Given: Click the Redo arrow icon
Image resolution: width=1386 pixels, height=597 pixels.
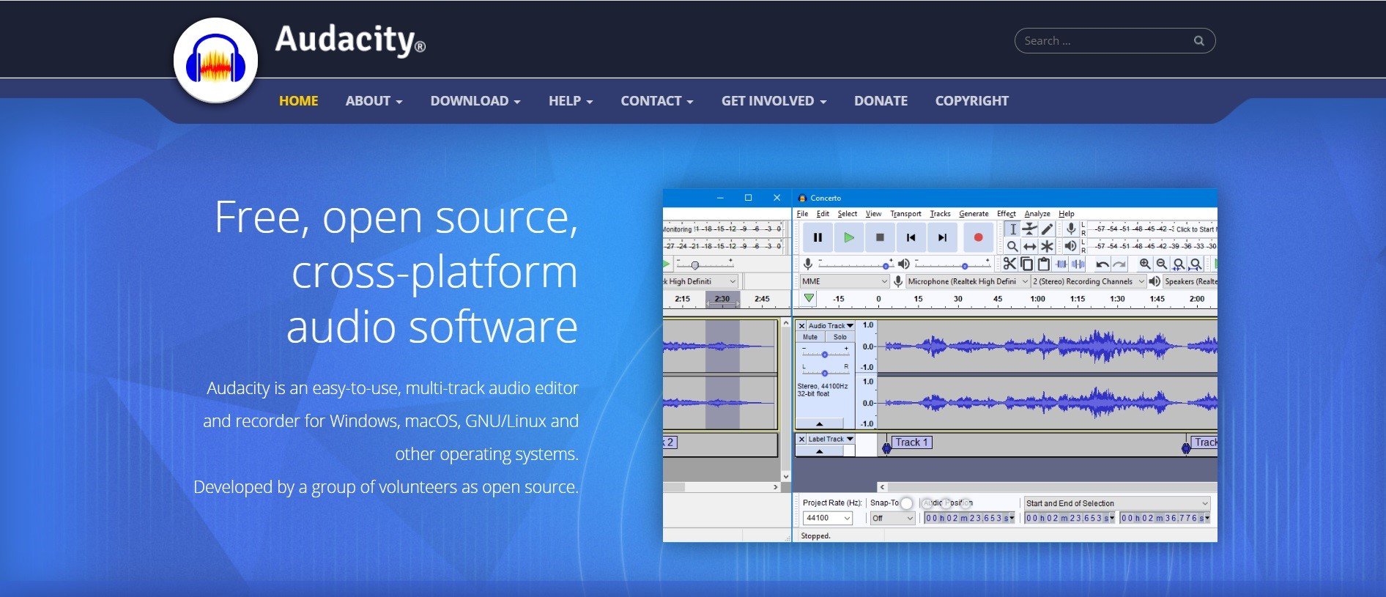Looking at the screenshot, I should 1119,264.
